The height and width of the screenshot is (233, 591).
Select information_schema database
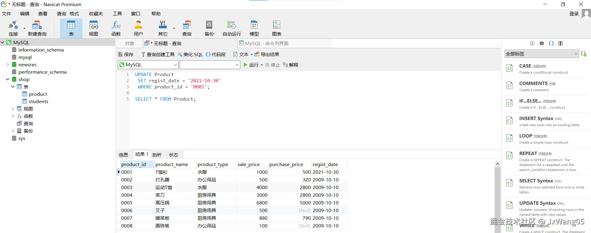click(38, 50)
